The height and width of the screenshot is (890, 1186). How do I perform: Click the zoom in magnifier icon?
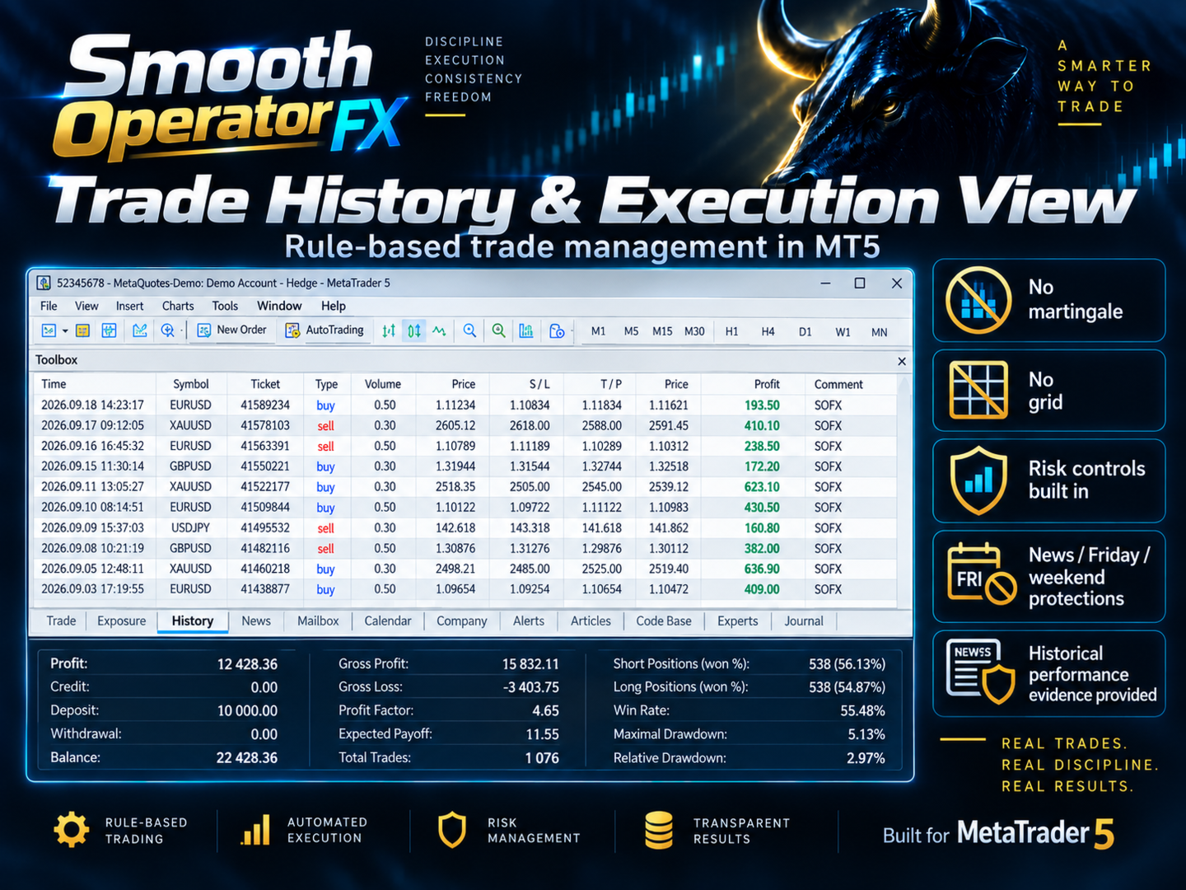coord(469,331)
